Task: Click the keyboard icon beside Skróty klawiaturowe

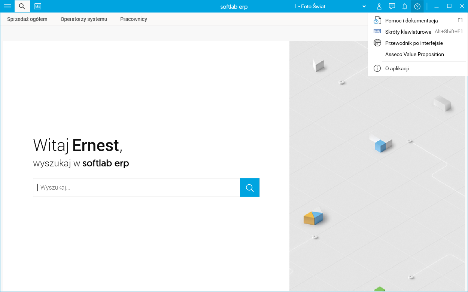Action: 377,32
